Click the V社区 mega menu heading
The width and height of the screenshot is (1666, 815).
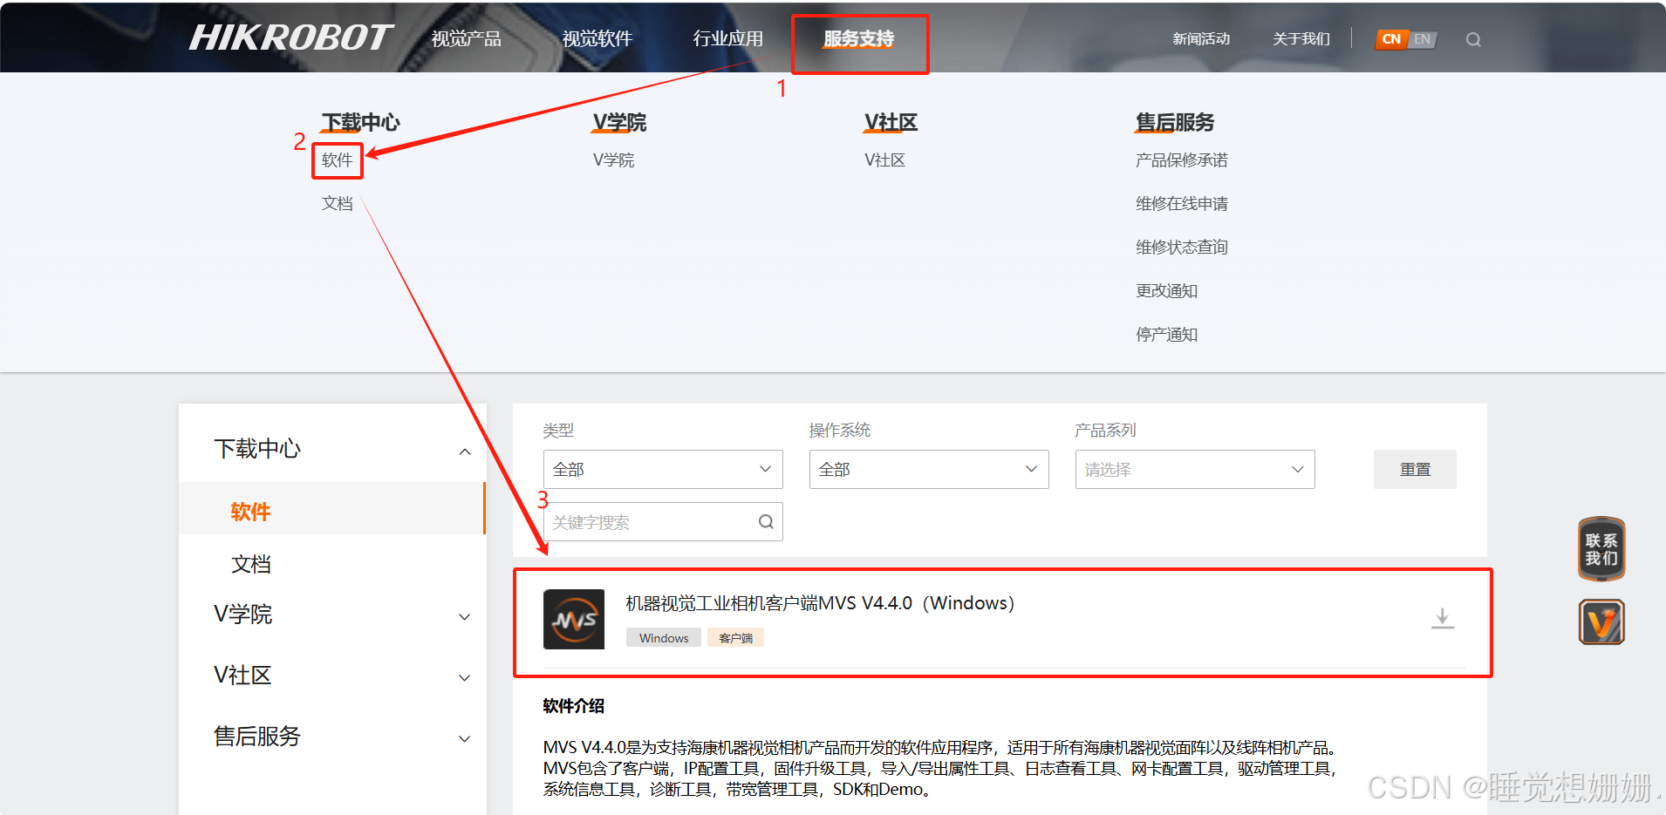(891, 122)
